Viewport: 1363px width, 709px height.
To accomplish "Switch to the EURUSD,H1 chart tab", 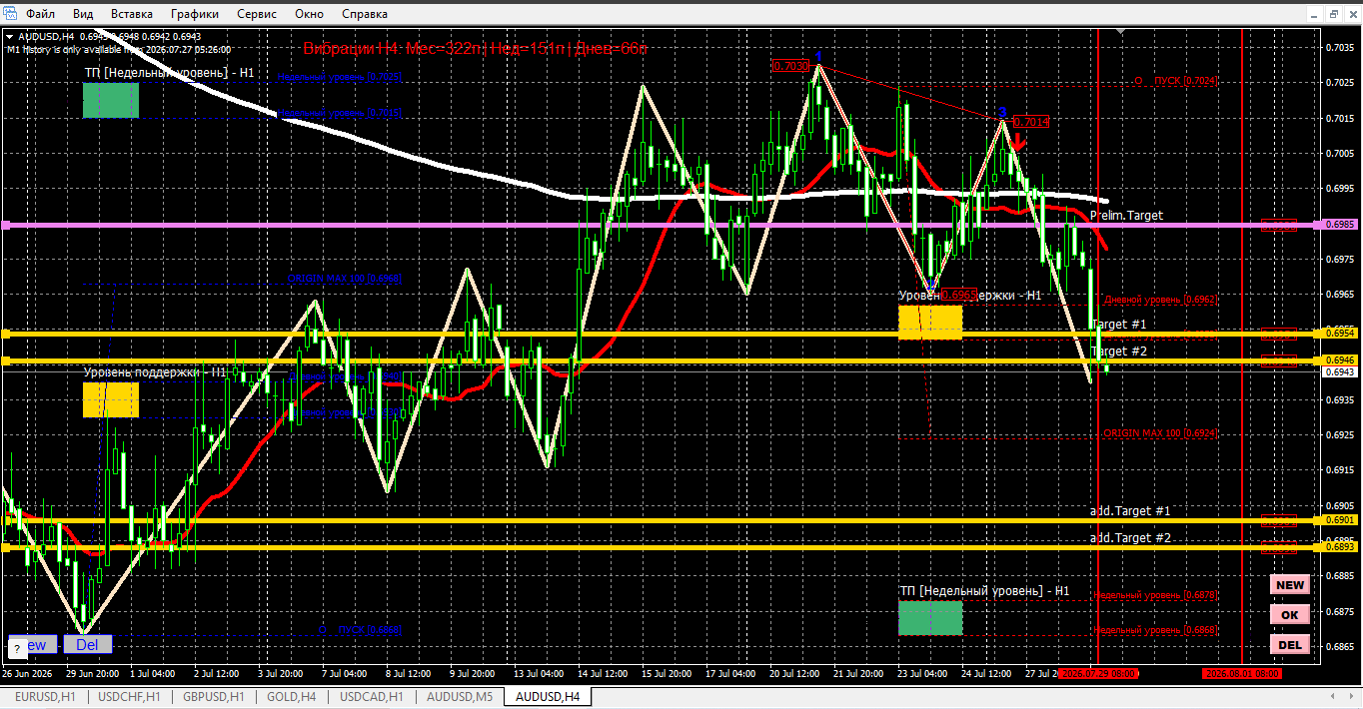I will 45,696.
